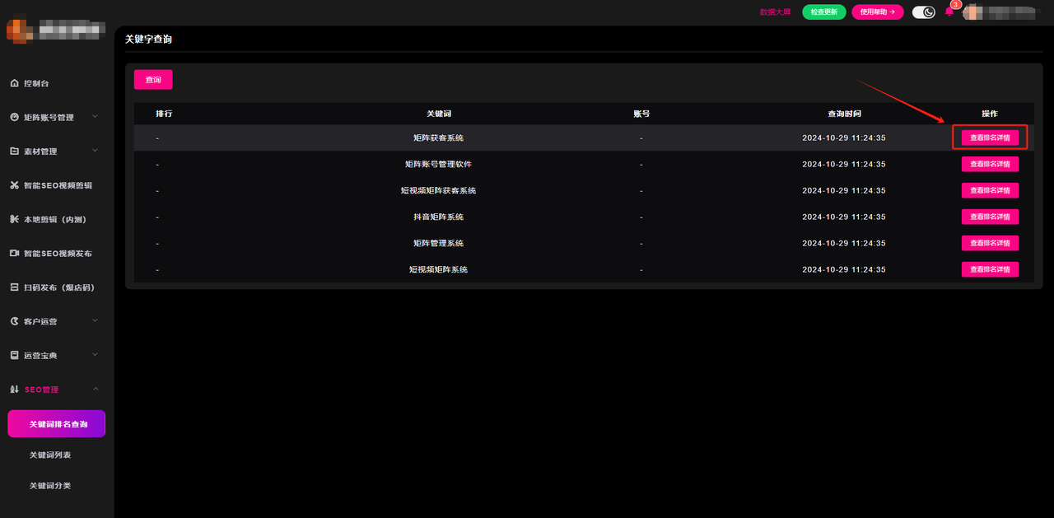Click the 检查更新 green button
Image resolution: width=1054 pixels, height=518 pixels.
pyautogui.click(x=823, y=12)
